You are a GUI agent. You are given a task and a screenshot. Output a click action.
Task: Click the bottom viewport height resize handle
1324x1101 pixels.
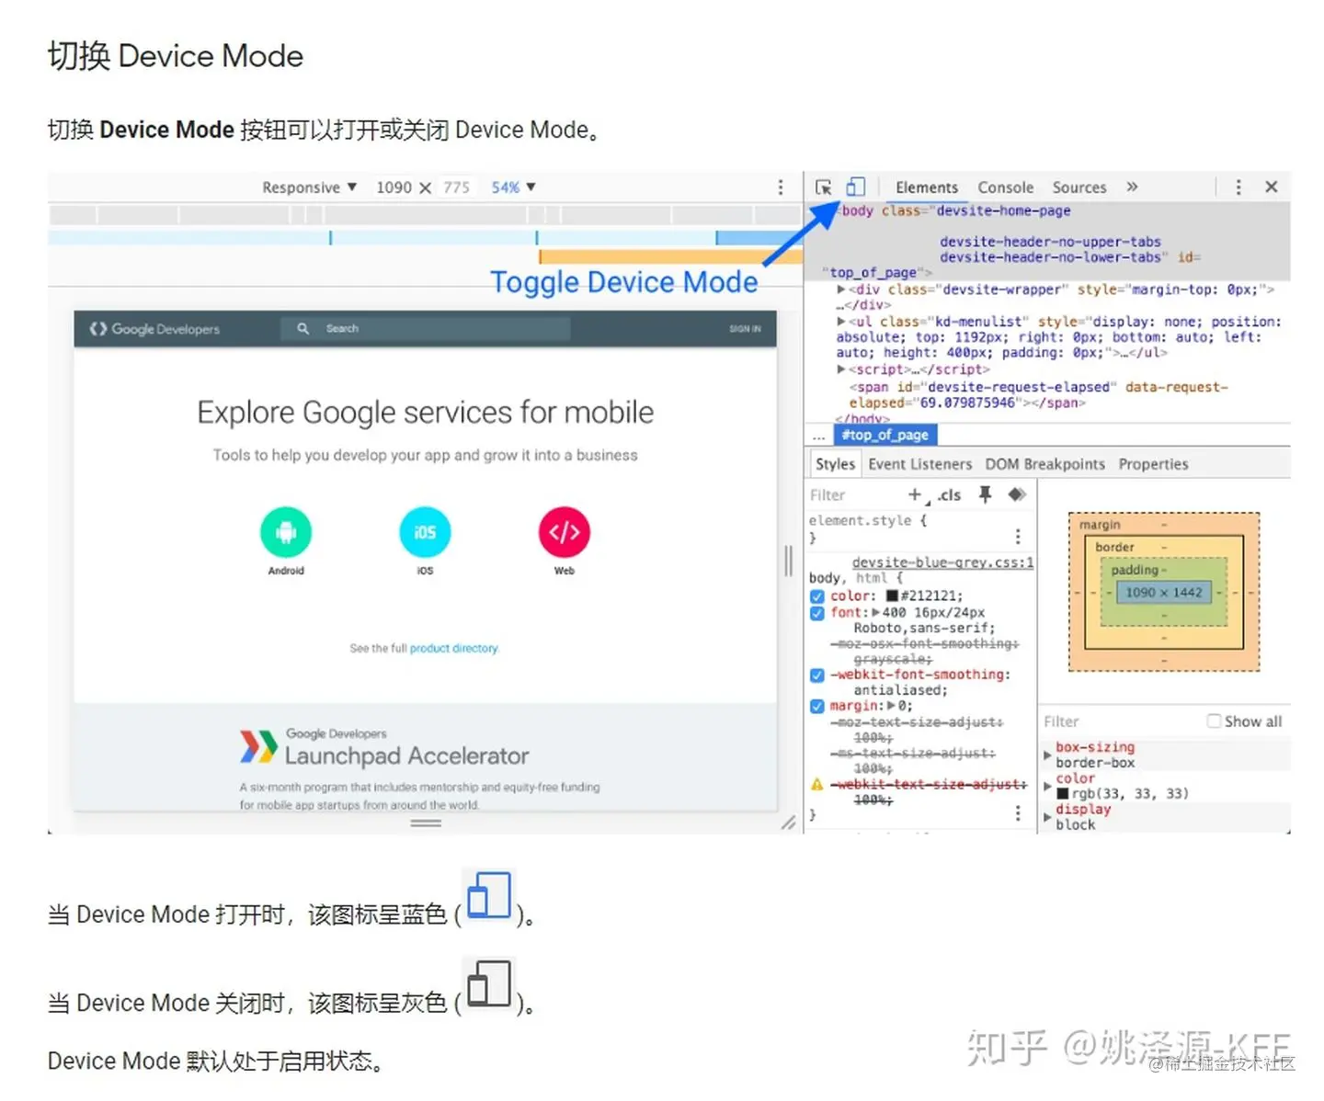426,823
